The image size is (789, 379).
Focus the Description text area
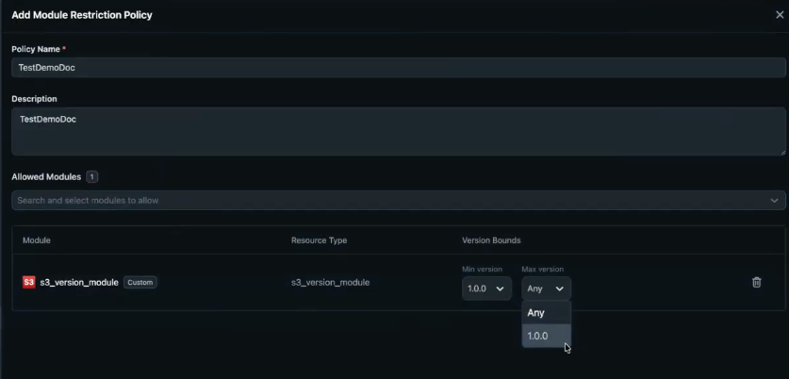pyautogui.click(x=398, y=131)
